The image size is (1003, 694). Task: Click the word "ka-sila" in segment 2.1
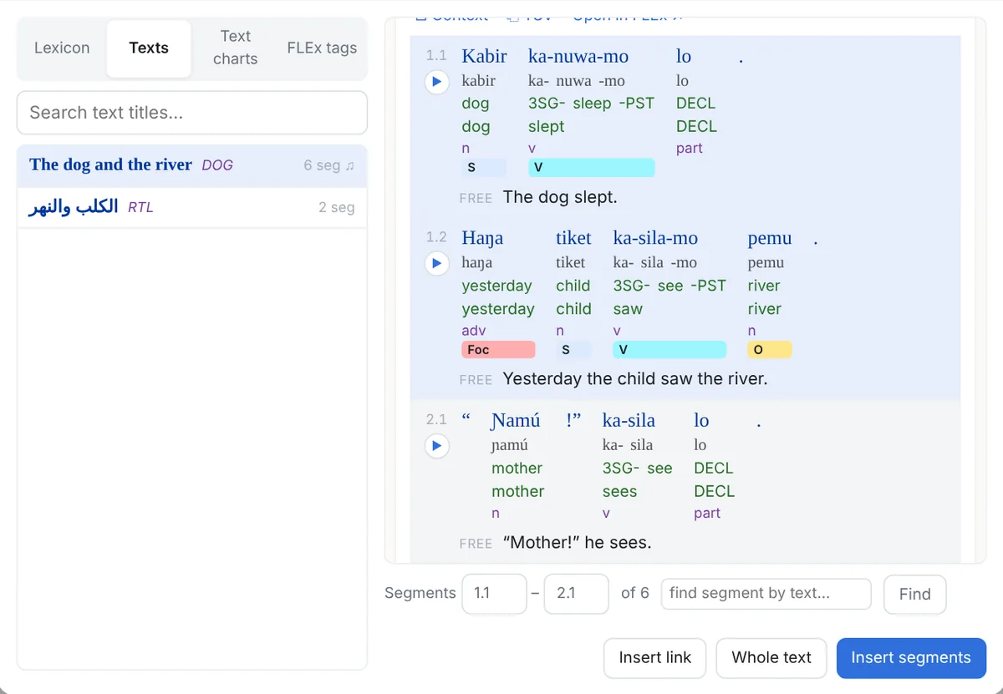[x=629, y=420]
